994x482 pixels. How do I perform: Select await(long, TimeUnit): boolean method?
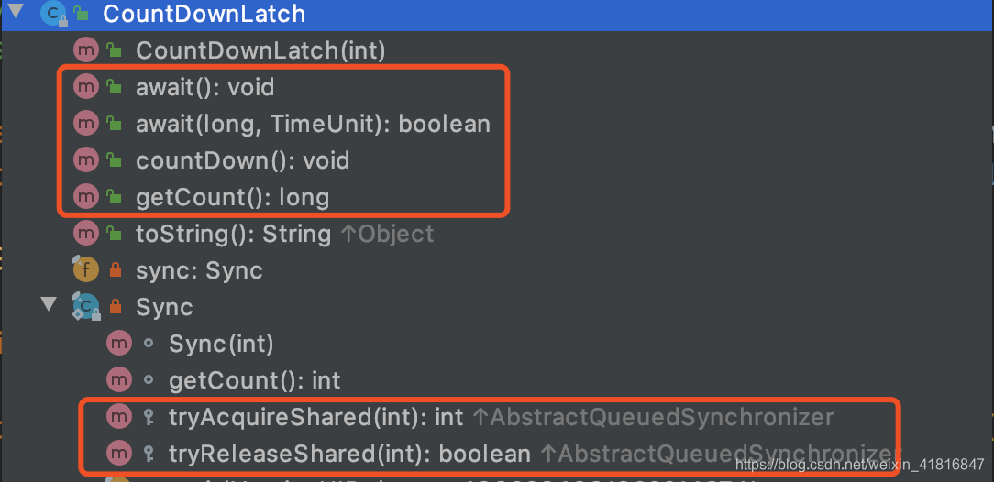pyautogui.click(x=314, y=124)
